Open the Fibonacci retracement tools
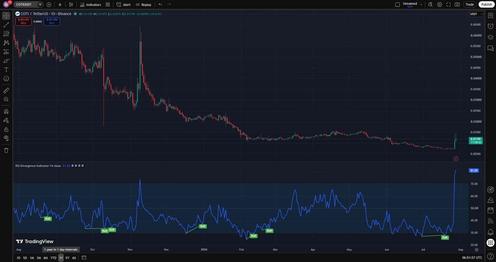This screenshot has height=262, width=496. point(6,34)
